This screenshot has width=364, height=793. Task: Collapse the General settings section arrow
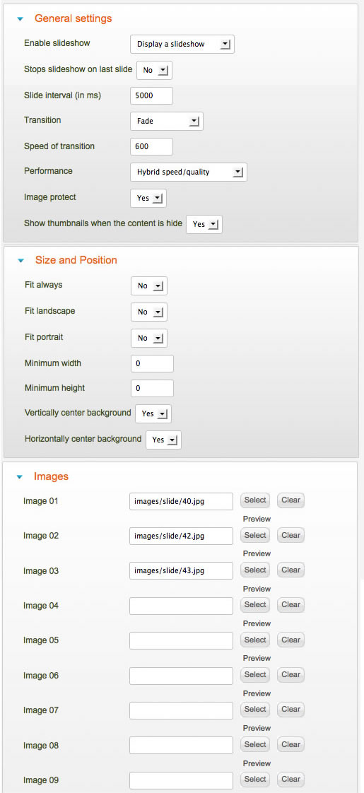[20, 18]
